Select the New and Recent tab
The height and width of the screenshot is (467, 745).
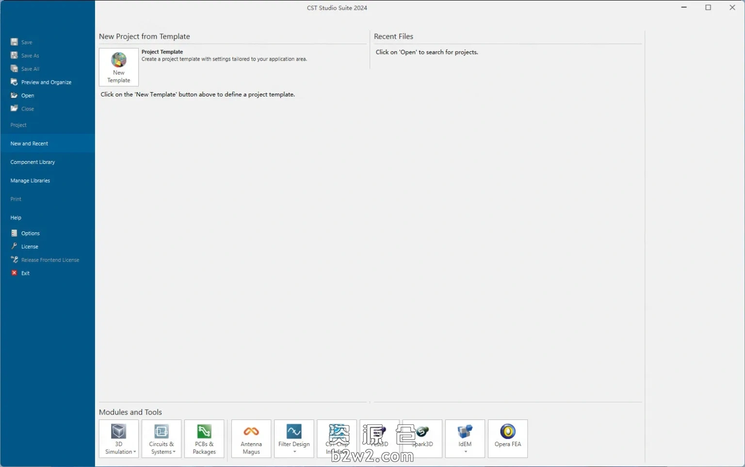(29, 144)
